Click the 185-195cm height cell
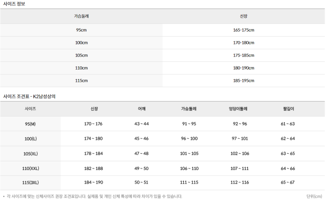The image size is (326, 202). point(244,81)
